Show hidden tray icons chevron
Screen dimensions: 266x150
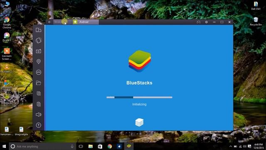[x=231, y=146]
